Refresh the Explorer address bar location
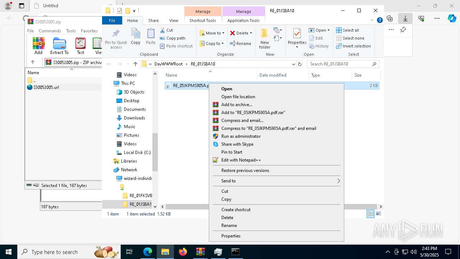Viewport: 460px width, 259px height. point(300,64)
